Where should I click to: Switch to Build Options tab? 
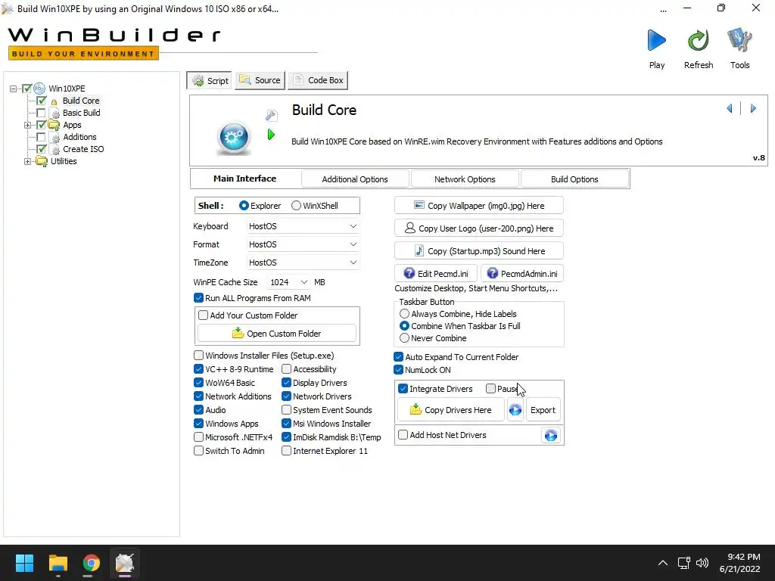574,179
